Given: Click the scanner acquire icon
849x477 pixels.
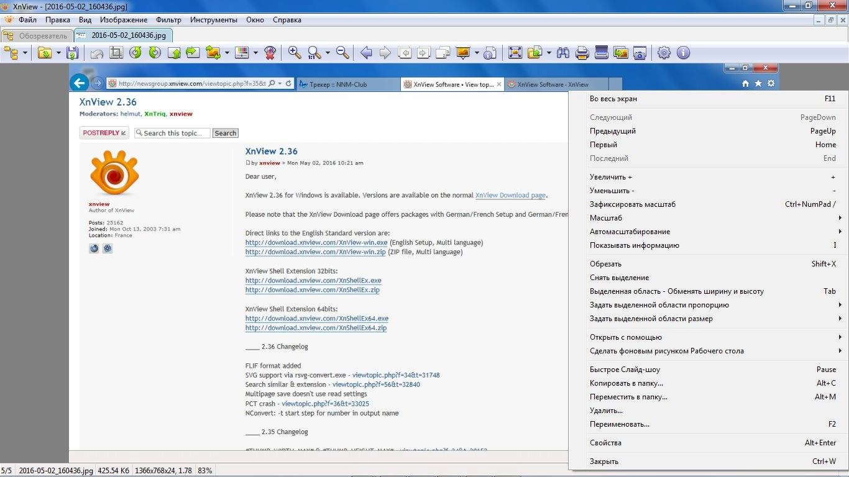Looking at the screenshot, I should pos(601,53).
